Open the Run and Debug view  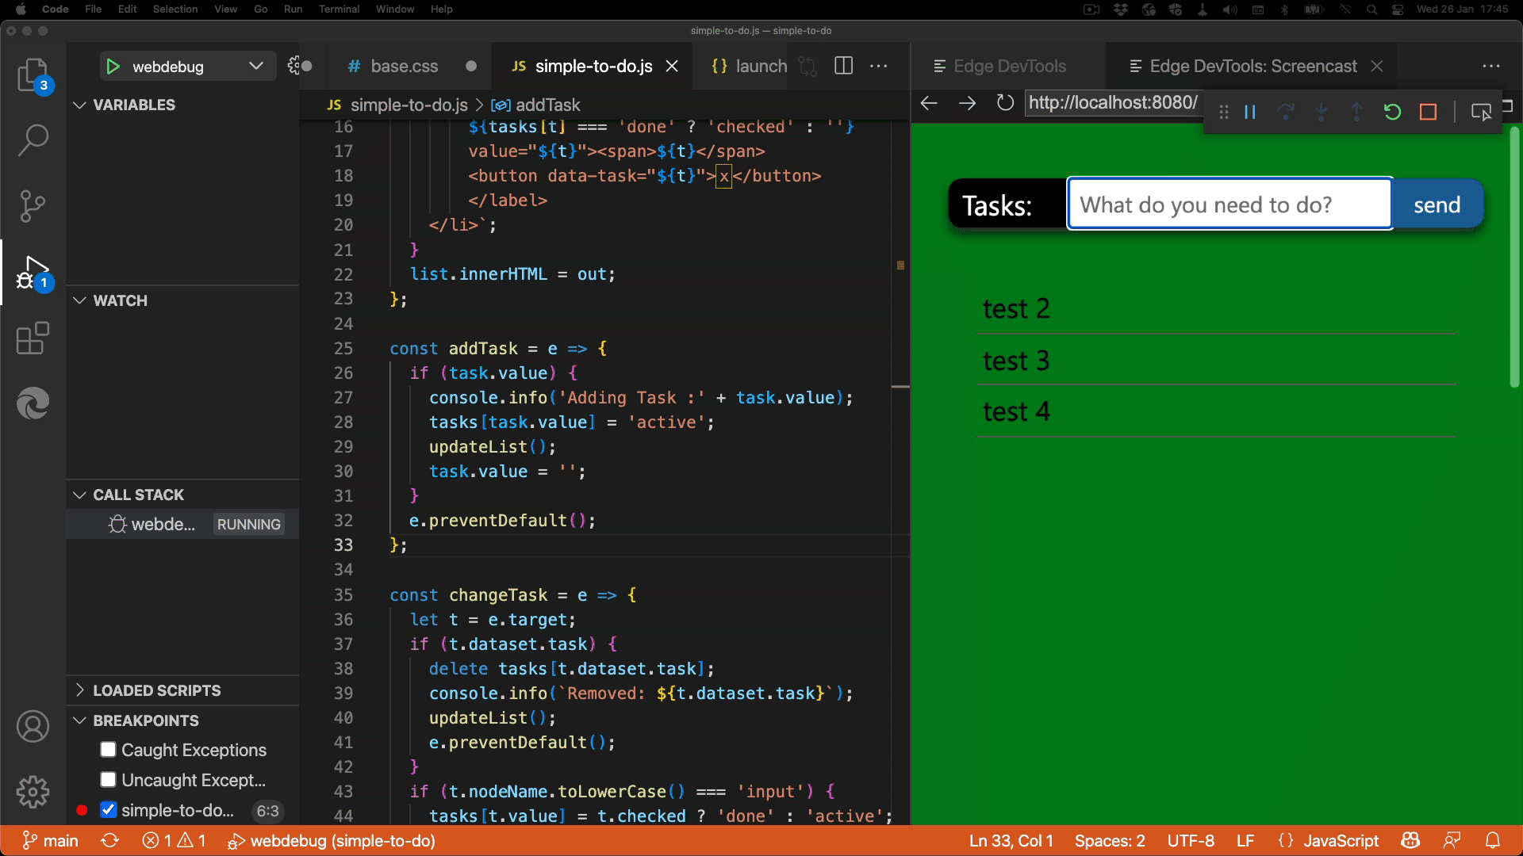33,273
